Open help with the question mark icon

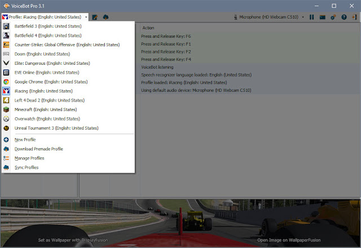(x=344, y=17)
